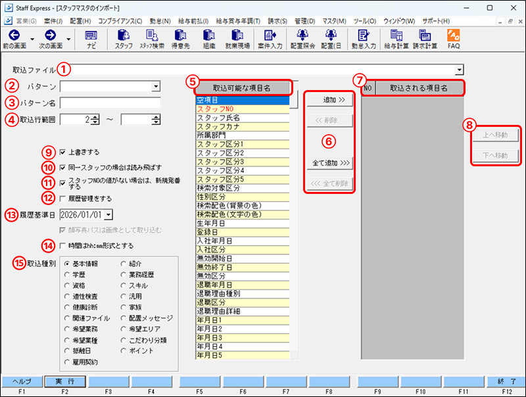Select the 基本情報 radio button
Screen dimensions: 526x397
pyautogui.click(x=67, y=264)
